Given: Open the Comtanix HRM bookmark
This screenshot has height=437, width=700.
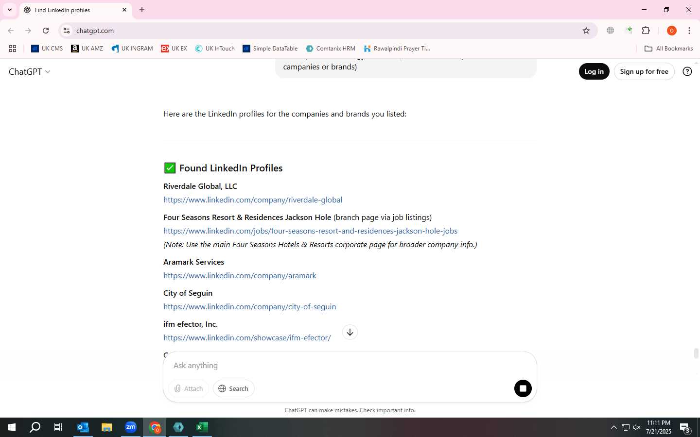Looking at the screenshot, I should [331, 49].
